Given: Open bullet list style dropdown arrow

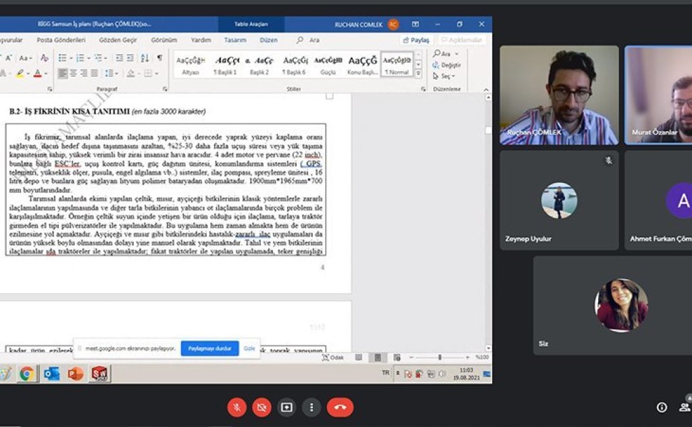Looking at the screenshot, I should (70, 58).
